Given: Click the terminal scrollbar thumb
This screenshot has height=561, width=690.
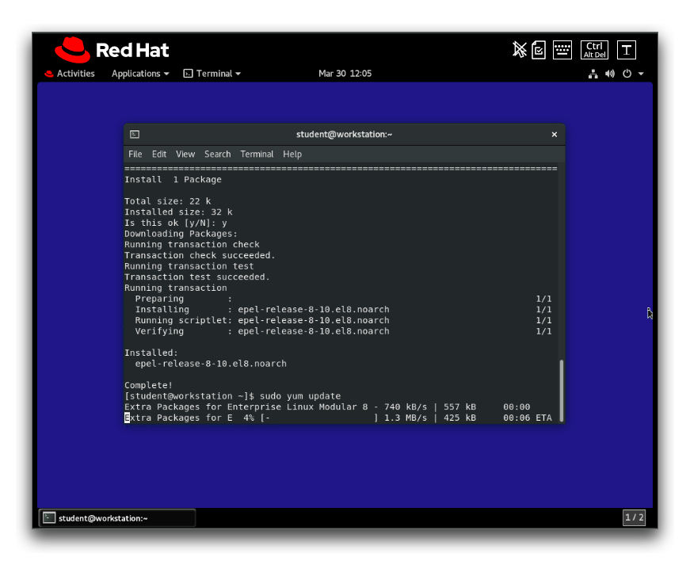Looking at the screenshot, I should 561,391.
